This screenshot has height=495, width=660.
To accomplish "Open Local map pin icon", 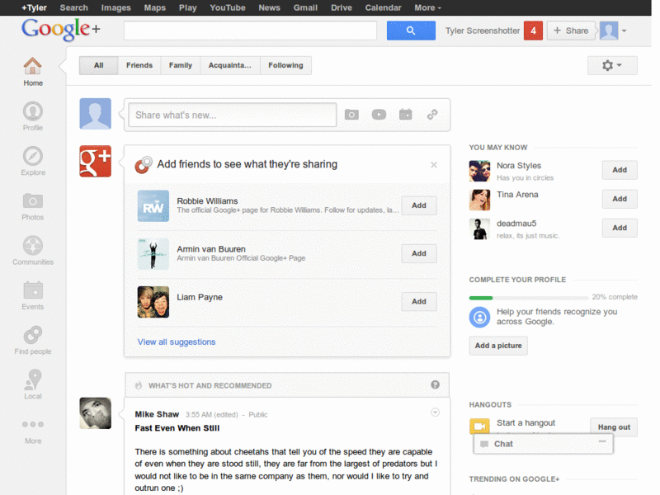I will (32, 379).
